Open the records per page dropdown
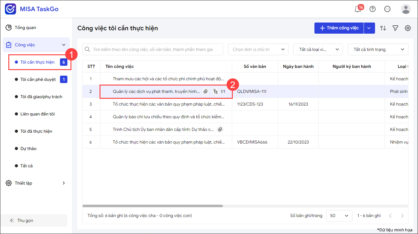 click(x=339, y=216)
